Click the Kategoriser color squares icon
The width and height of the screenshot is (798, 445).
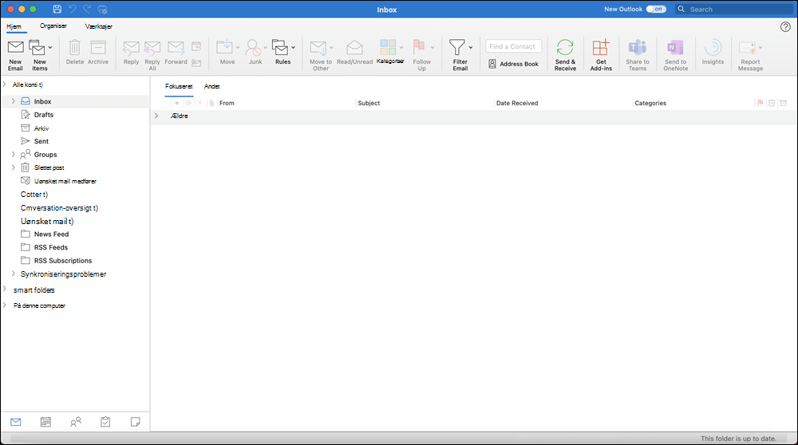(388, 47)
